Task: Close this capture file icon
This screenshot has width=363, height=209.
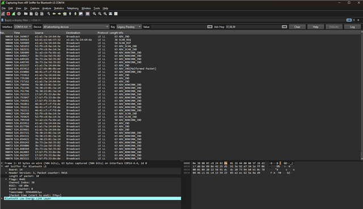Action: (x=36, y=14)
